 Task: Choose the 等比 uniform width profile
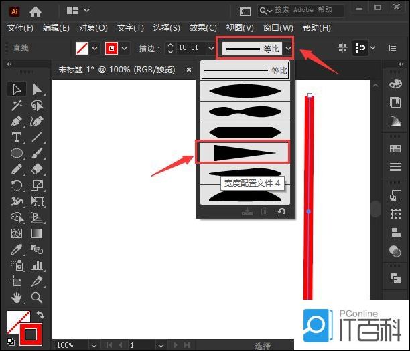coord(245,70)
